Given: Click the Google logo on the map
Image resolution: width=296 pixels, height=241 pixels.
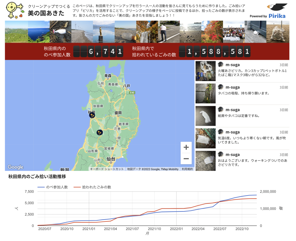Looking at the screenshot, I should (x=15, y=167).
